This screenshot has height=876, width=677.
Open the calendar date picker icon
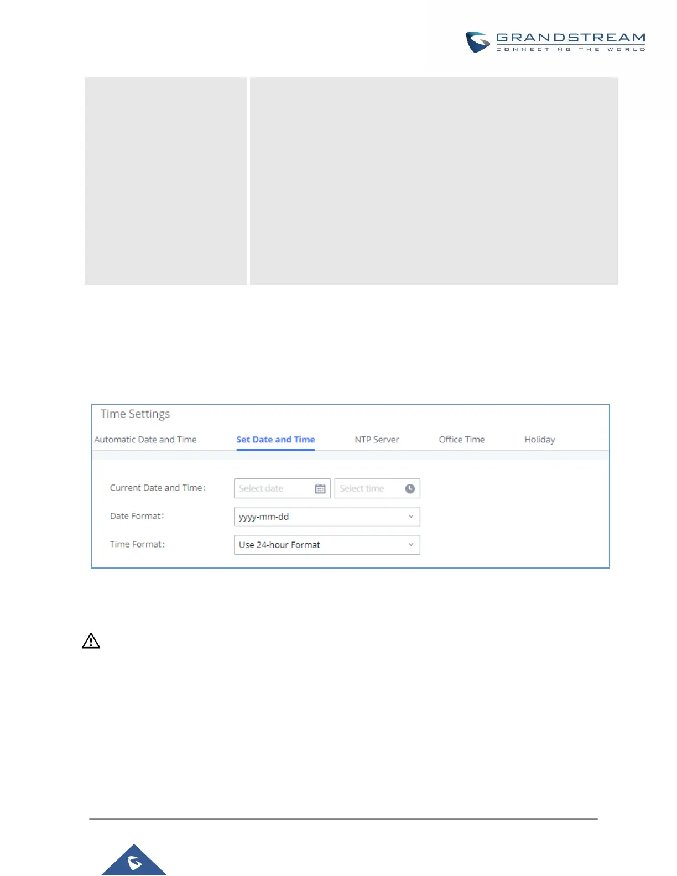[x=320, y=489]
